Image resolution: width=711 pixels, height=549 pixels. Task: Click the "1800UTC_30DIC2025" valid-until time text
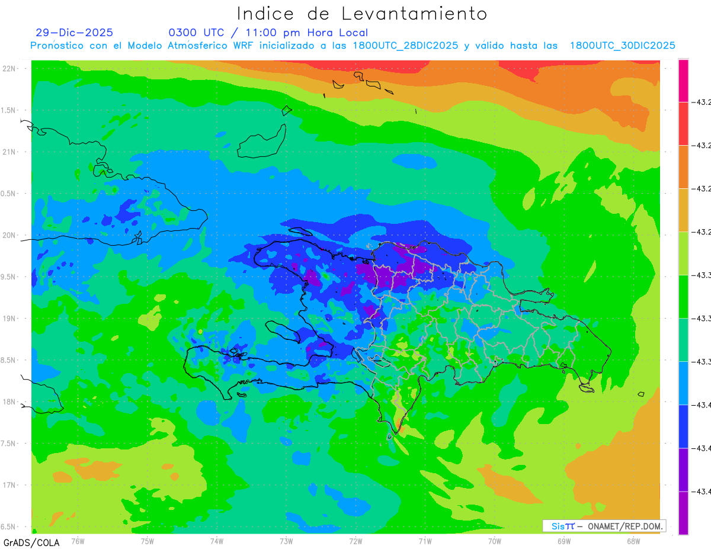[x=622, y=46]
